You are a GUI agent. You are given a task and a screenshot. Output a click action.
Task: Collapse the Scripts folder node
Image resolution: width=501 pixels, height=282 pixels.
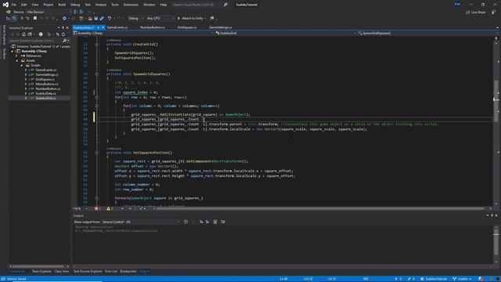[x=21, y=65]
